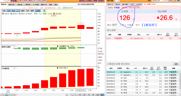Select the 1年 time range button

(x=89, y=95)
